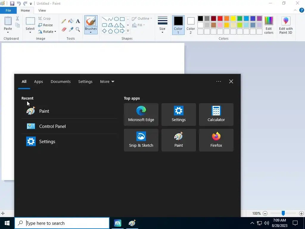
Task: Select Color 2 button
Action: pyautogui.click(x=191, y=25)
